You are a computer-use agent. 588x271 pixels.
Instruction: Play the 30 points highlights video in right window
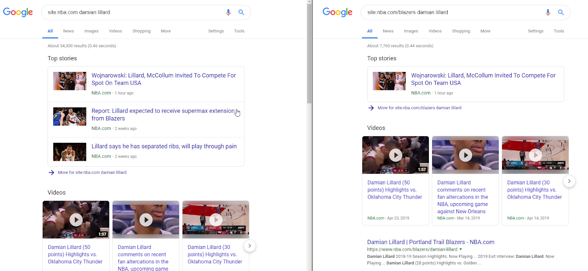[535, 155]
